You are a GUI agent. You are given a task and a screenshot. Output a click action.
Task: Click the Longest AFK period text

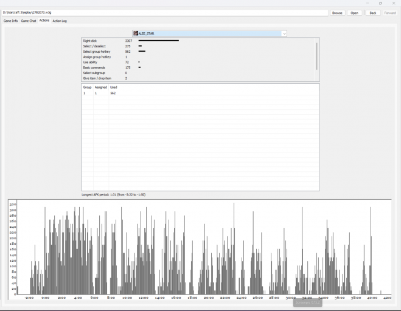[x=114, y=194]
